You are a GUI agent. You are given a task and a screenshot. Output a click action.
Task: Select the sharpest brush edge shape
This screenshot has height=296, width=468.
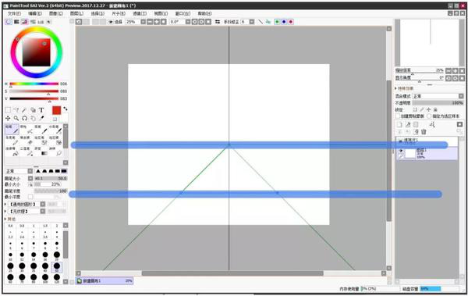(x=38, y=171)
